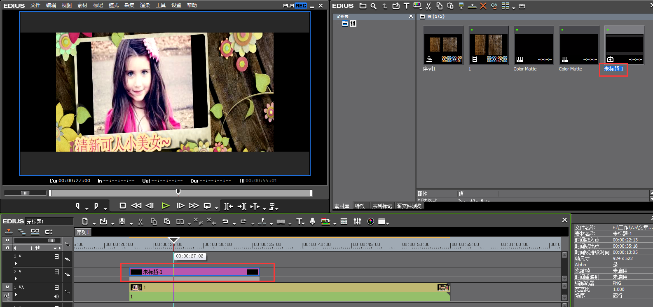Open the title creation T tool in timeline

coord(299,222)
